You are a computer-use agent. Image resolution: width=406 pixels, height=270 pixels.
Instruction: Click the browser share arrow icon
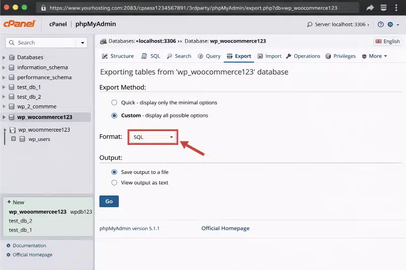[370, 8]
